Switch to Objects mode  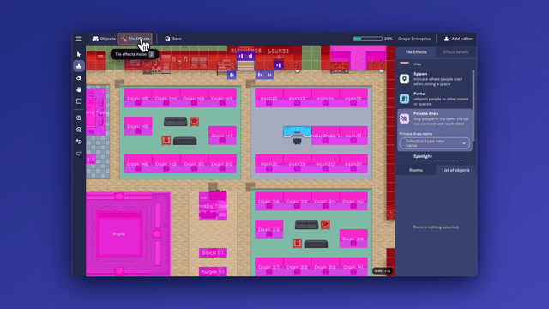(103, 39)
